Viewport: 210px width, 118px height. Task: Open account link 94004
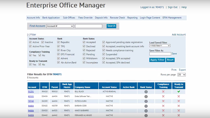tap(31, 106)
